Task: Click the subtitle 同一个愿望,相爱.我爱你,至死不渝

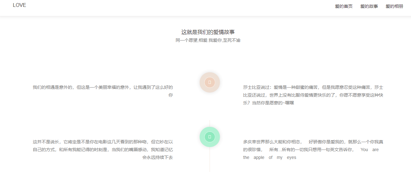Action: 208,41
